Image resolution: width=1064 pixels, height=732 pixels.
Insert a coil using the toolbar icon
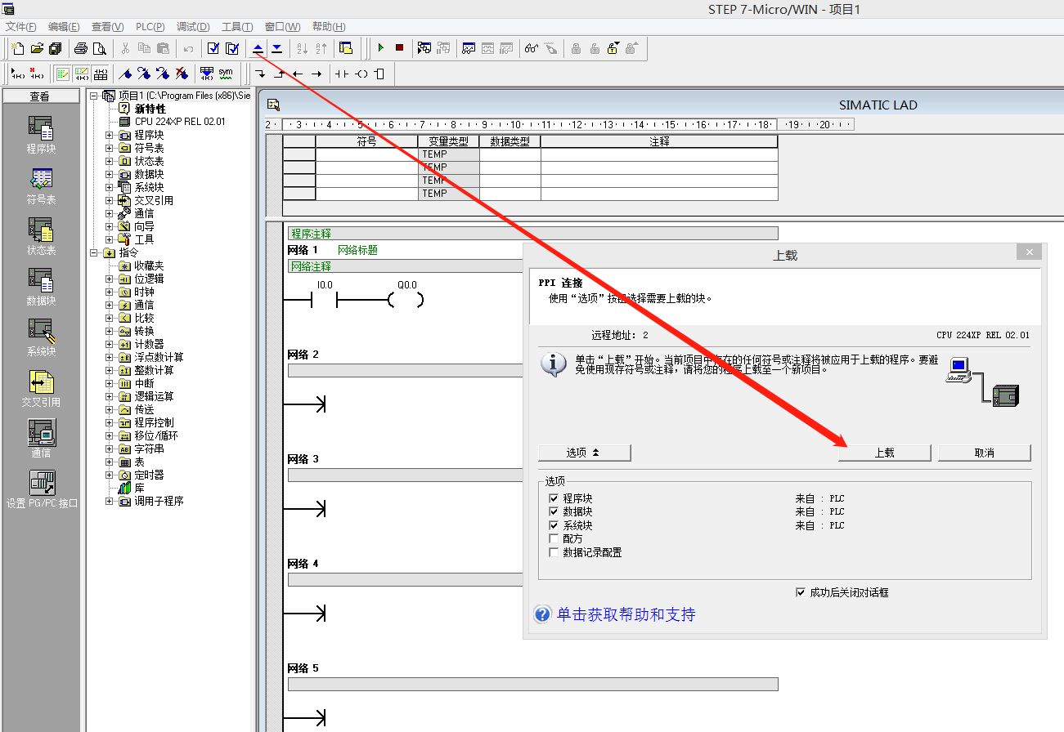point(361,74)
